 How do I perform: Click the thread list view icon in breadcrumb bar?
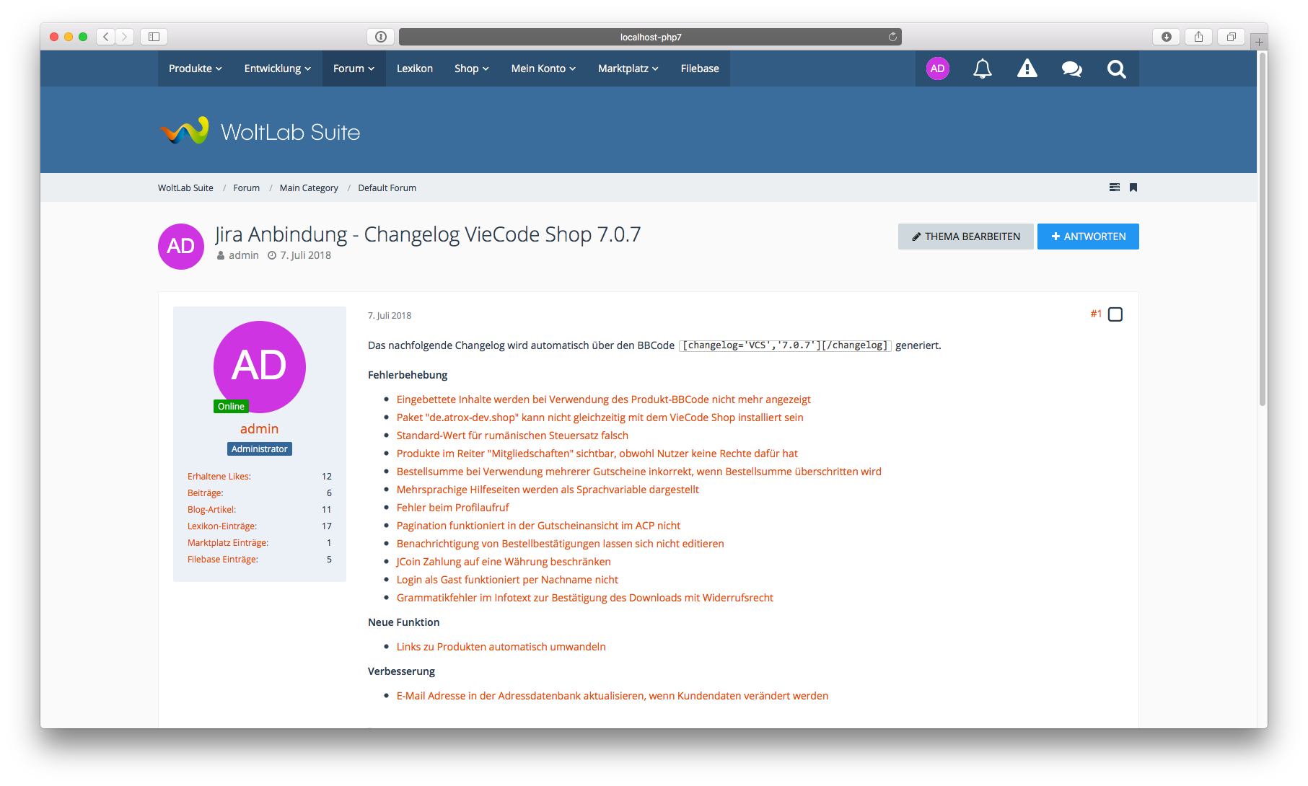tap(1115, 187)
